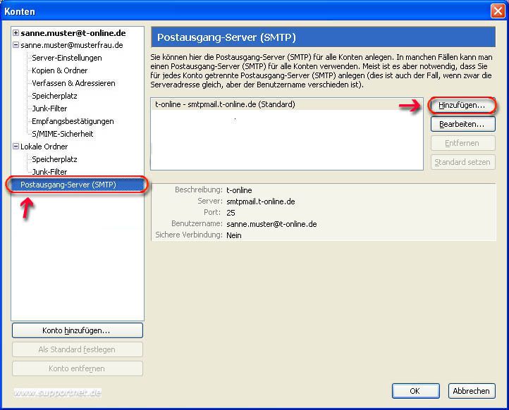
Task: Select Postausgang-Server (SMTP) in tree
Action: (78, 185)
